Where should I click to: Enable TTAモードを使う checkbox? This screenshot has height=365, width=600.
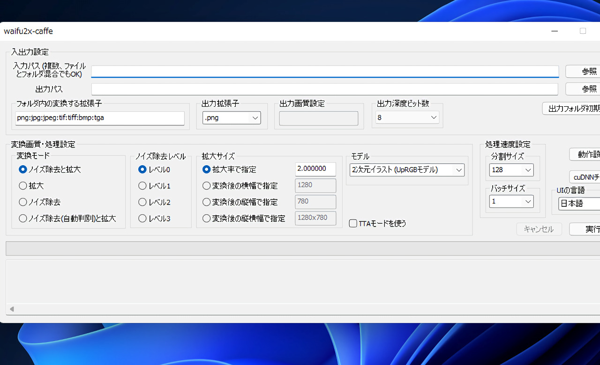(378, 224)
